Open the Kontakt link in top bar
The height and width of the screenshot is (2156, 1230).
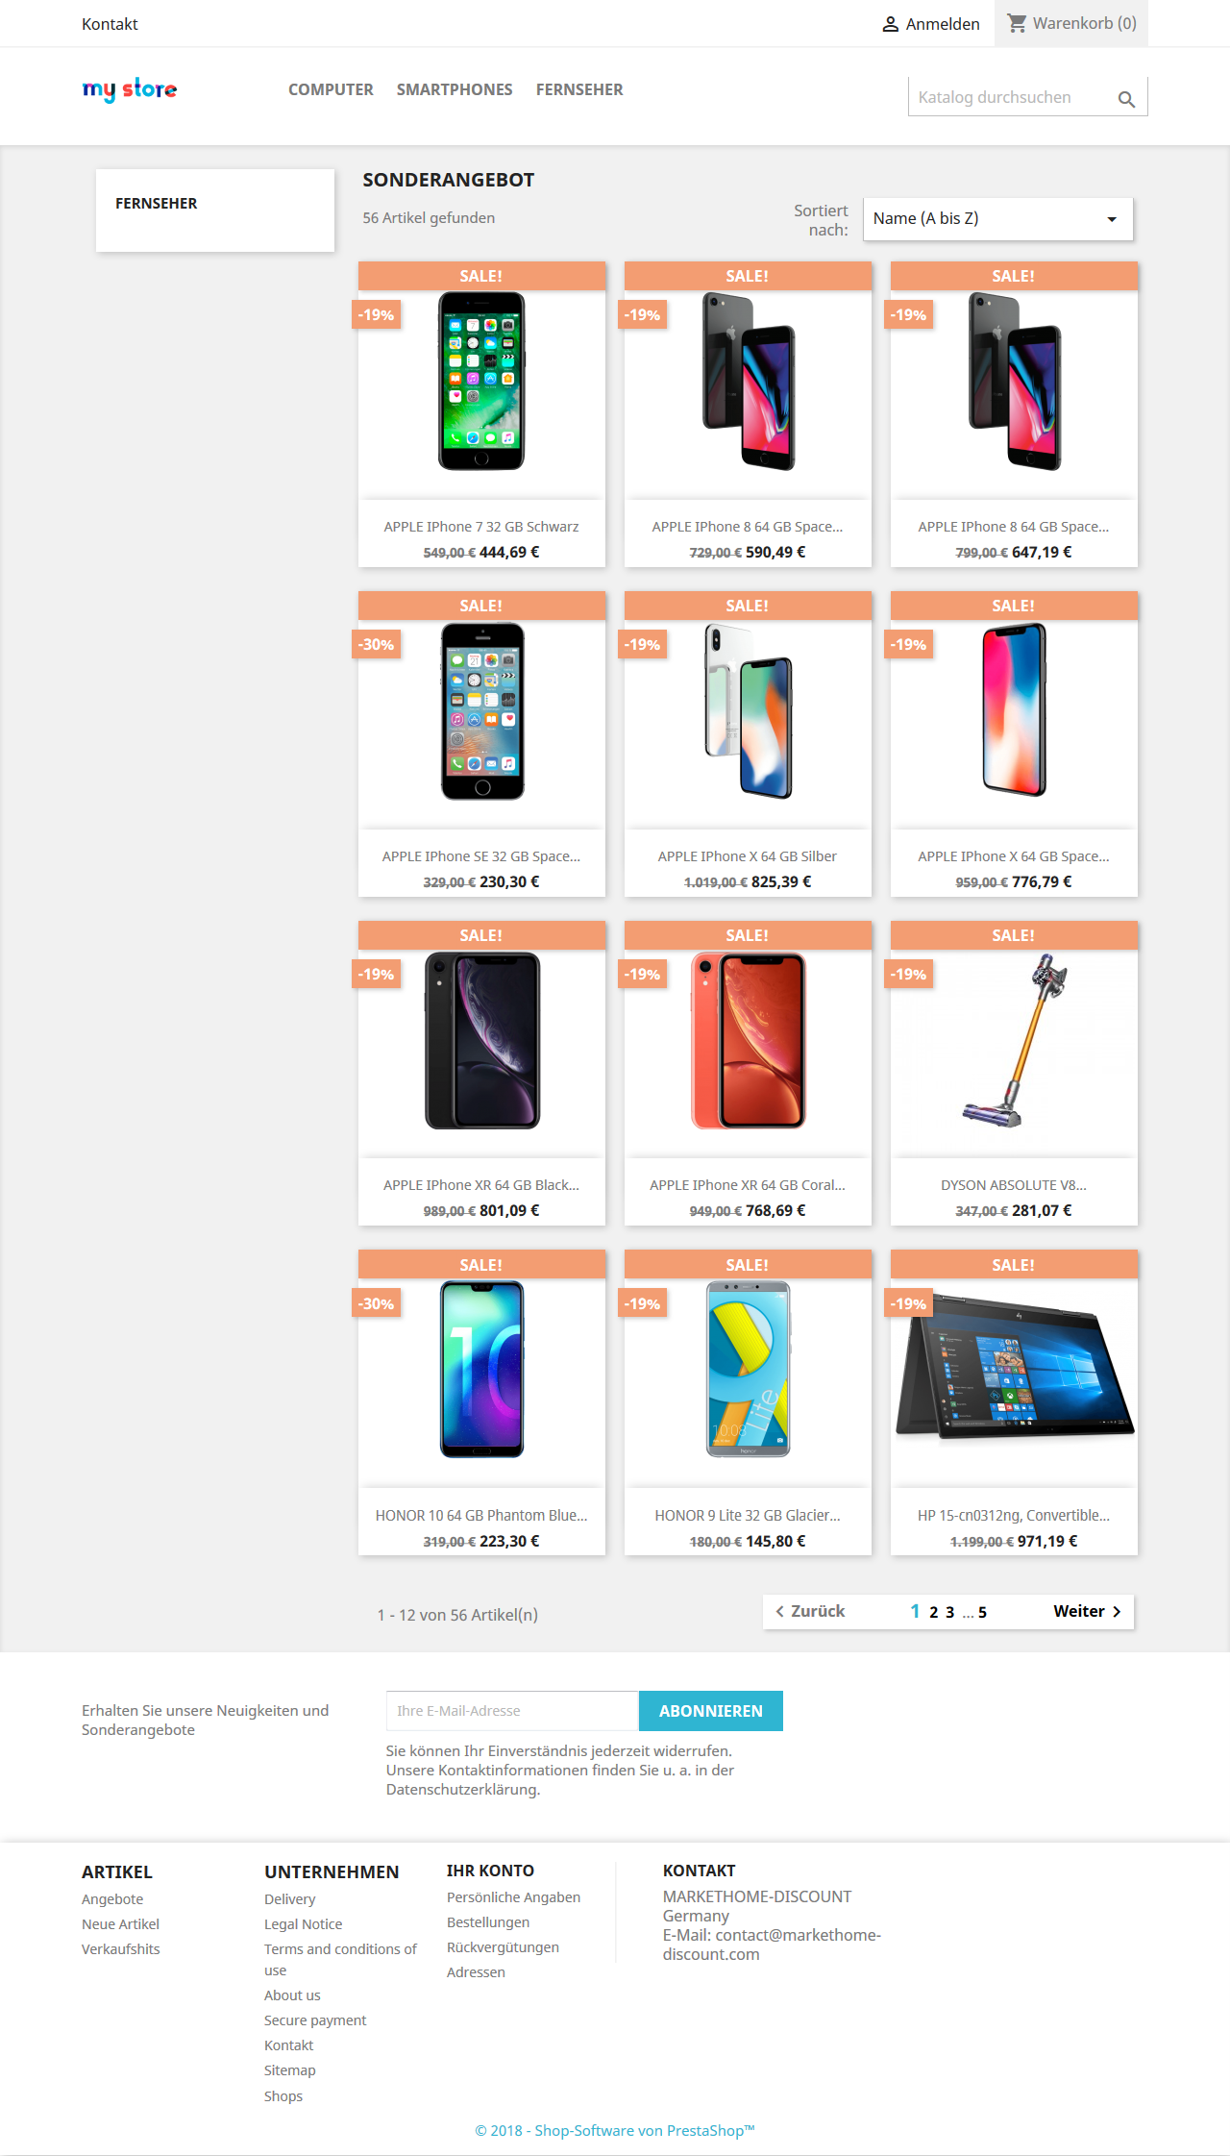click(x=110, y=24)
